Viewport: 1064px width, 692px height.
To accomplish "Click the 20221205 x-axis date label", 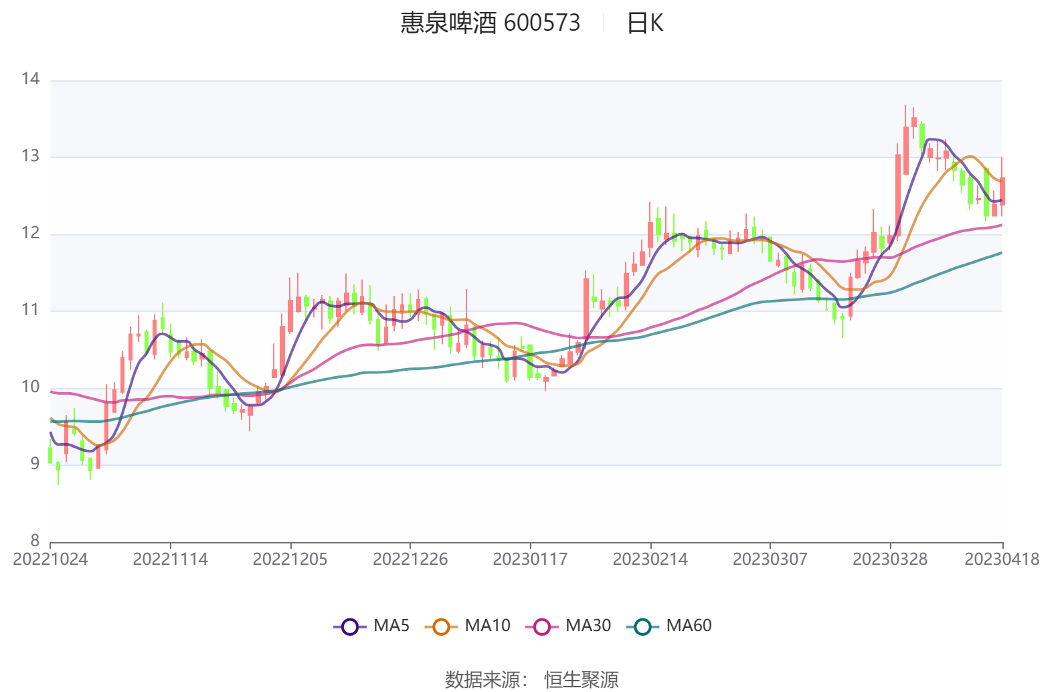I will coord(290,559).
